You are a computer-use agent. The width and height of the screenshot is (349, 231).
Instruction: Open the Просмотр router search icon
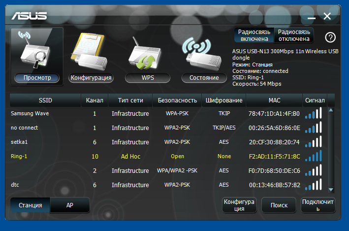pos(35,50)
